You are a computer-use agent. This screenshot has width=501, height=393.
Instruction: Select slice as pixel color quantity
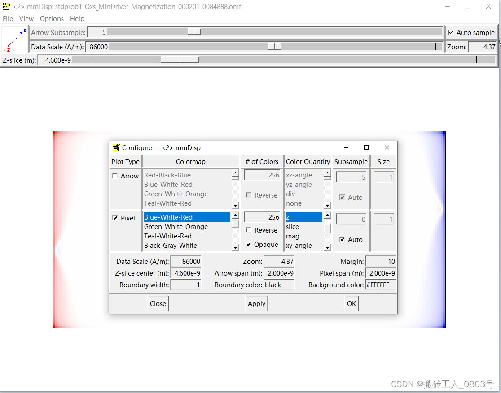coord(304,226)
